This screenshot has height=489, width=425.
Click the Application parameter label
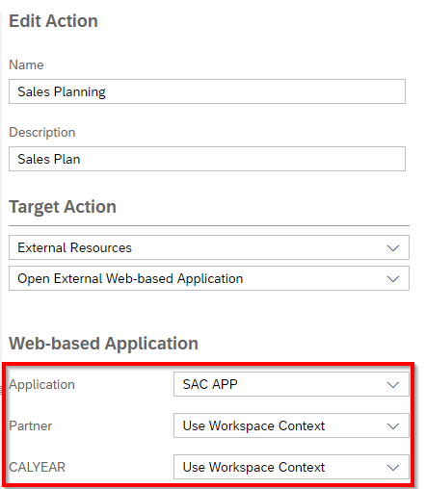click(x=41, y=384)
